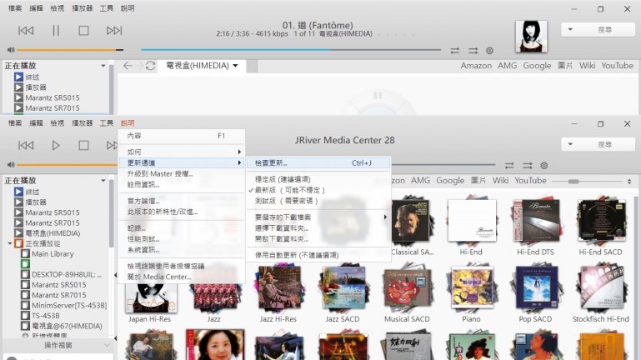This screenshot has height=360, width=641.
Task: Click 官方論壇... menu entry
Action: (x=182, y=201)
